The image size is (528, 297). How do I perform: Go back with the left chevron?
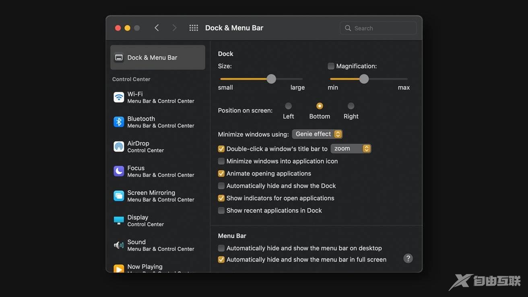(157, 28)
